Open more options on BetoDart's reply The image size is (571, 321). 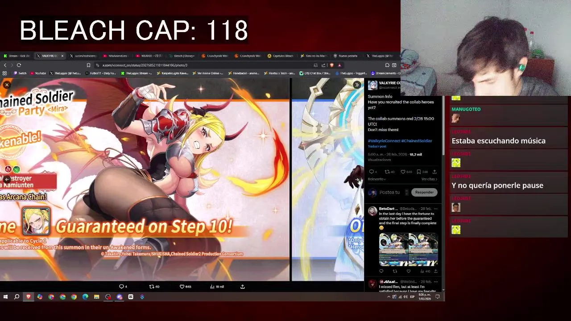click(x=436, y=209)
